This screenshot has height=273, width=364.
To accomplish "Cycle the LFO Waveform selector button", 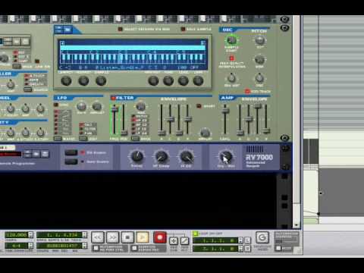I will pyautogui.click(x=58, y=139).
